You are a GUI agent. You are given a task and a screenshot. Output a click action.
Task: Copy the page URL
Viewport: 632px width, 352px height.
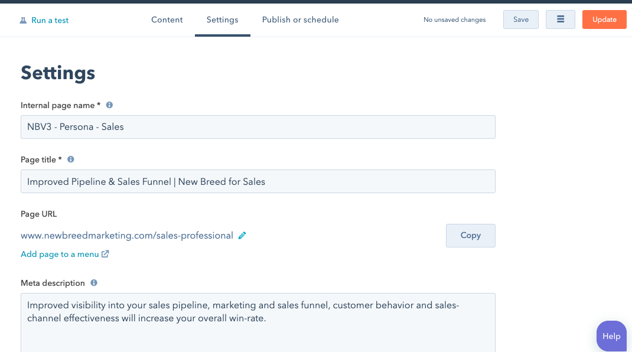click(470, 236)
